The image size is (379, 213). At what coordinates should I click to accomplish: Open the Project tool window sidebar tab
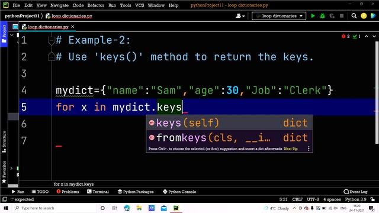click(x=4, y=34)
